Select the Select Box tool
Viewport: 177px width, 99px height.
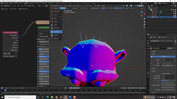(56, 12)
